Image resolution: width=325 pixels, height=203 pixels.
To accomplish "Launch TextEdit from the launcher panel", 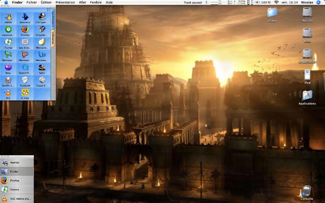I will point(25,82).
